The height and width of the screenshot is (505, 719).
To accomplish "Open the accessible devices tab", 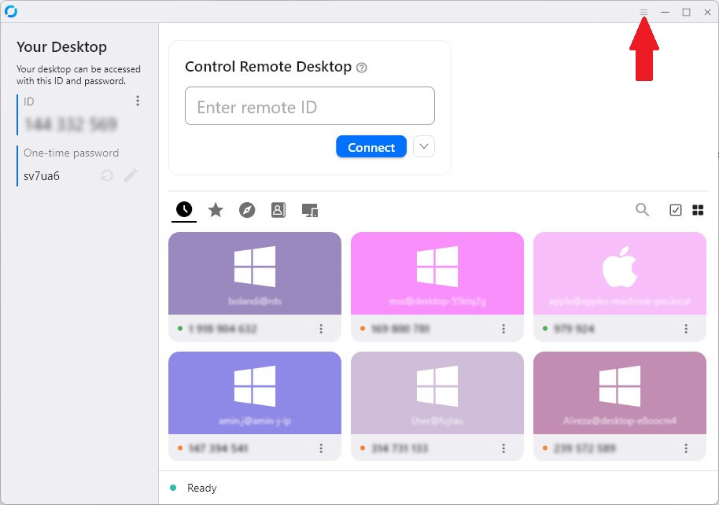I will (x=310, y=210).
